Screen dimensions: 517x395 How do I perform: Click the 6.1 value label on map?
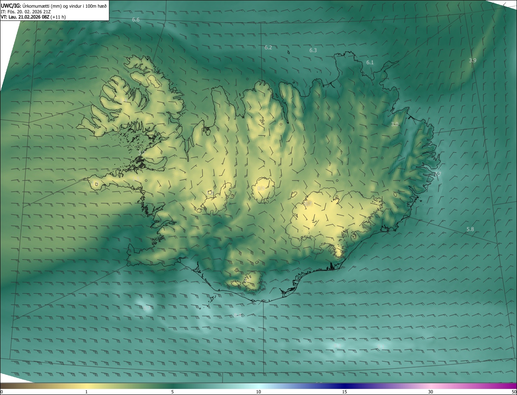[x=370, y=62]
